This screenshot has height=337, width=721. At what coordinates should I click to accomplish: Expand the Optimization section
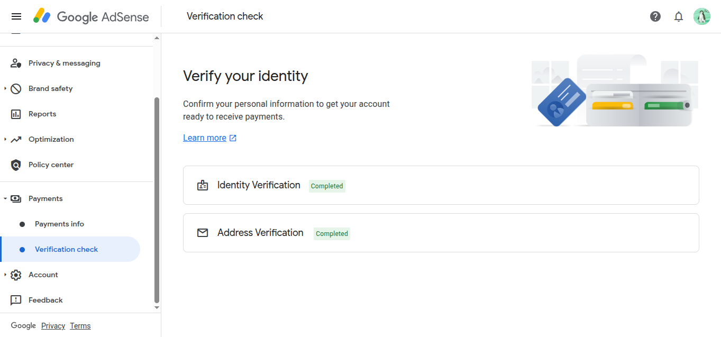(x=5, y=139)
